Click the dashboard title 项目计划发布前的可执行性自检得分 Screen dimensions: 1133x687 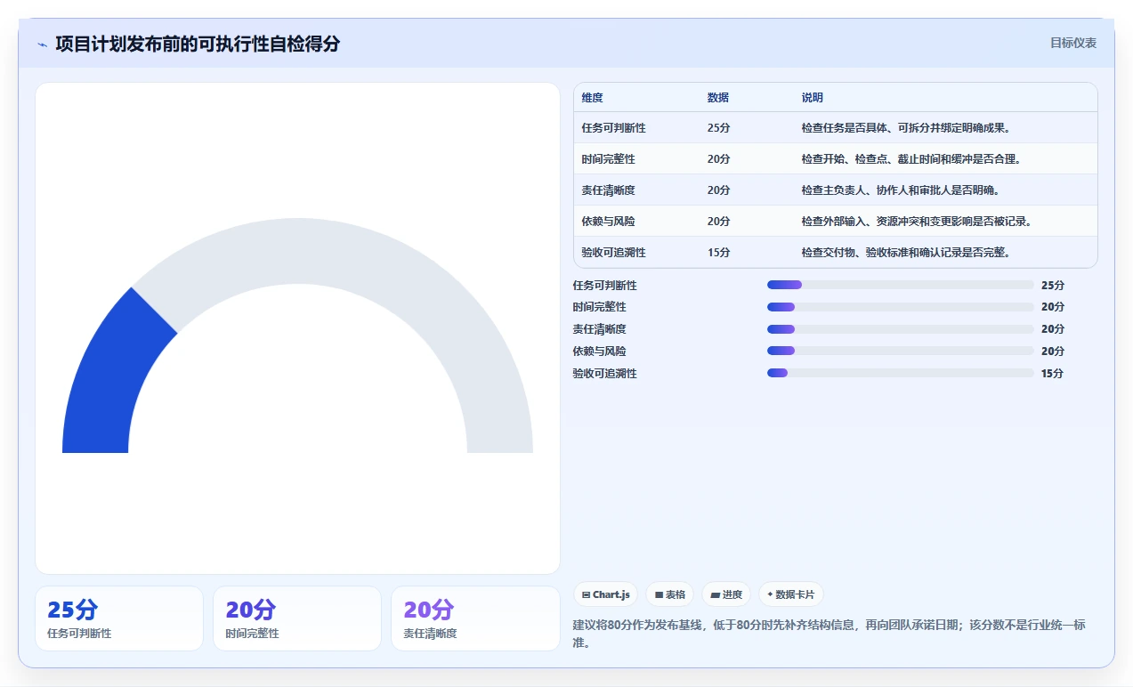click(x=198, y=44)
